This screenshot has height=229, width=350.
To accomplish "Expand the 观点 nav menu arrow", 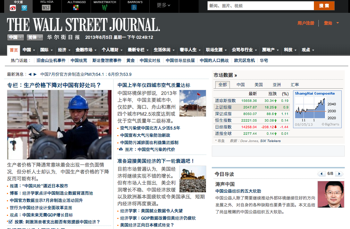I will 313,50.
